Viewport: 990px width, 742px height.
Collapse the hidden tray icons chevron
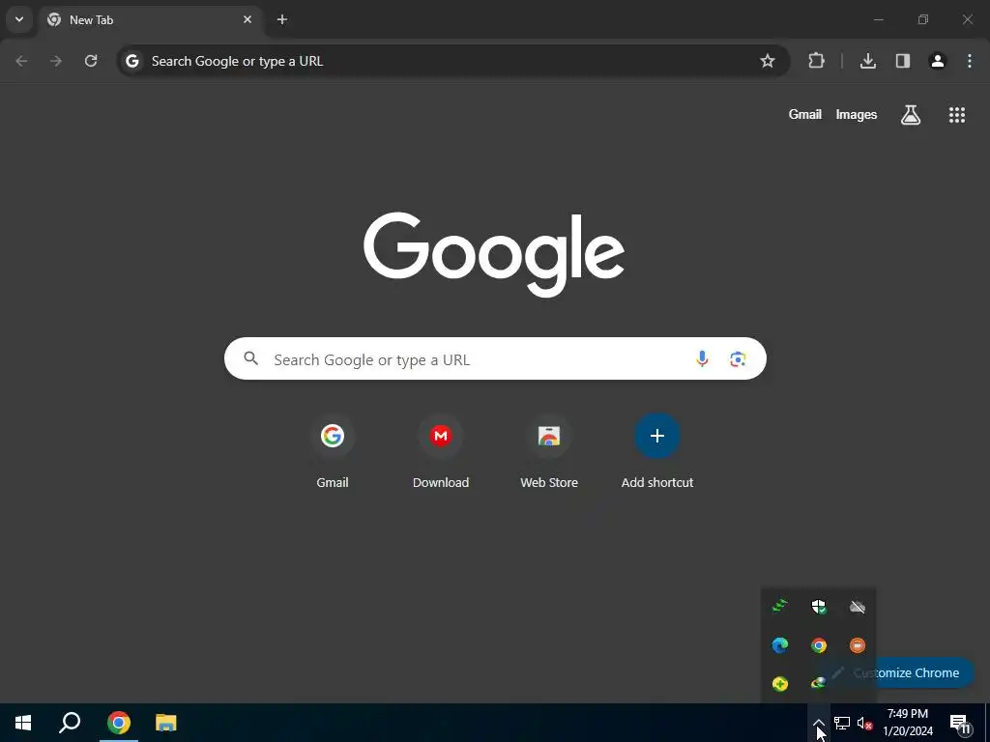coord(818,723)
